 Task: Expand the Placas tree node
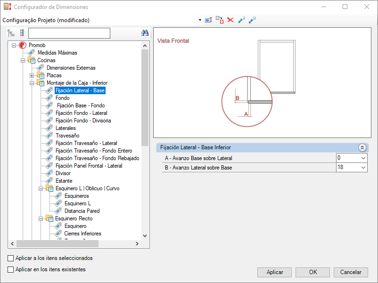click(x=32, y=75)
